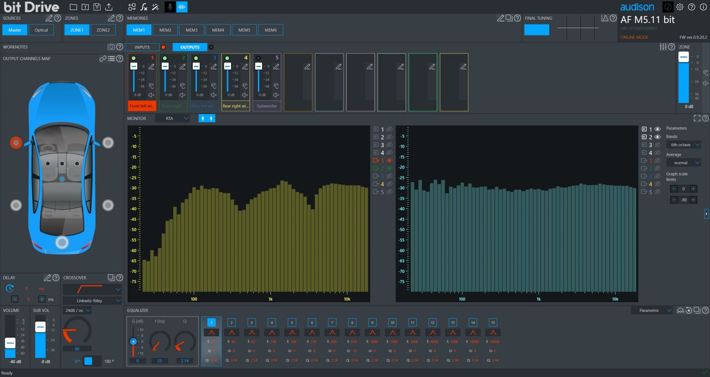Select the microphone icon in the toolbar
Viewport: 710px width, 377px height.
click(x=170, y=7)
